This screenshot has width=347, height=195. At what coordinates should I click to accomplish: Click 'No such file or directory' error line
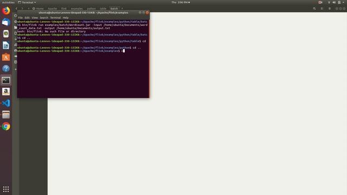52,31
